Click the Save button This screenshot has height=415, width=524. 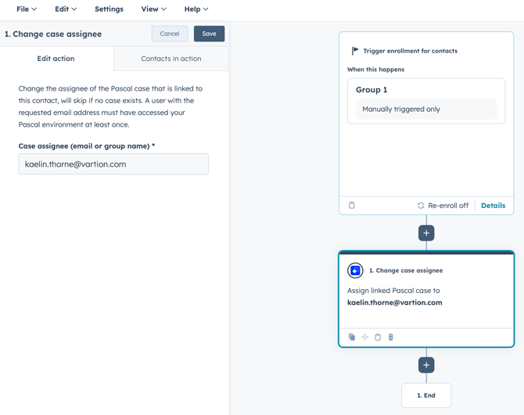pyautogui.click(x=209, y=34)
